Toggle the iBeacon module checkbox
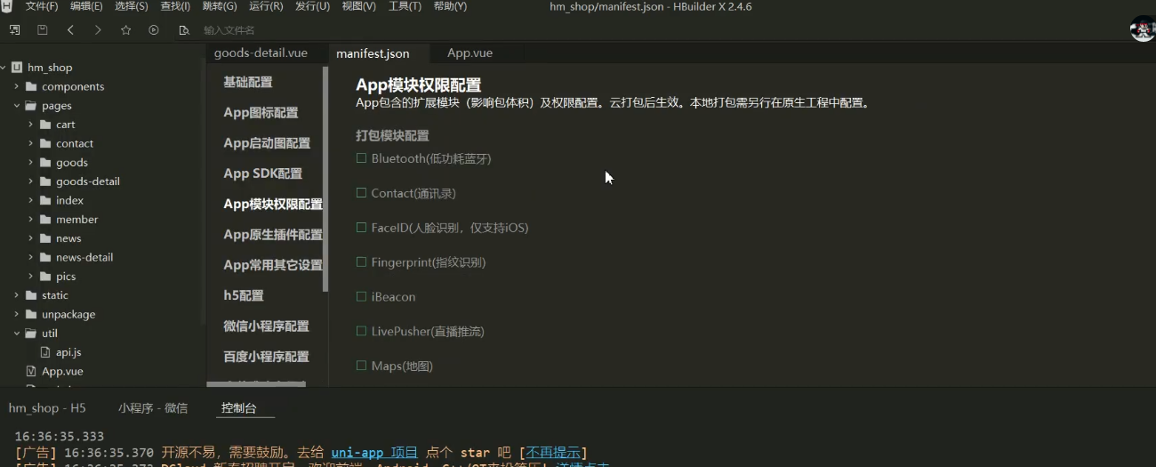The height and width of the screenshot is (467, 1156). pyautogui.click(x=361, y=296)
